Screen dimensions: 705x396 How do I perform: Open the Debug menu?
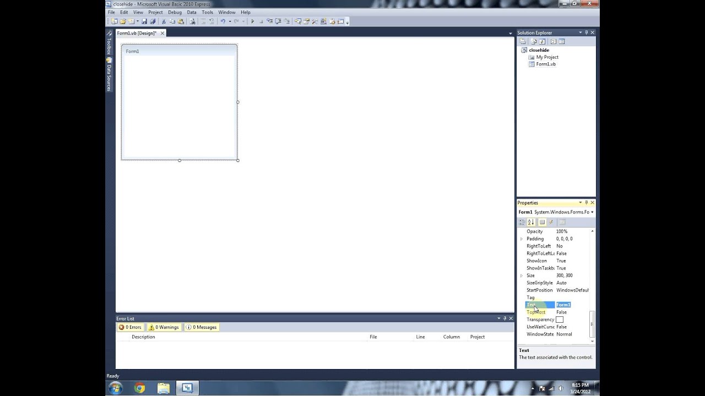click(x=175, y=12)
